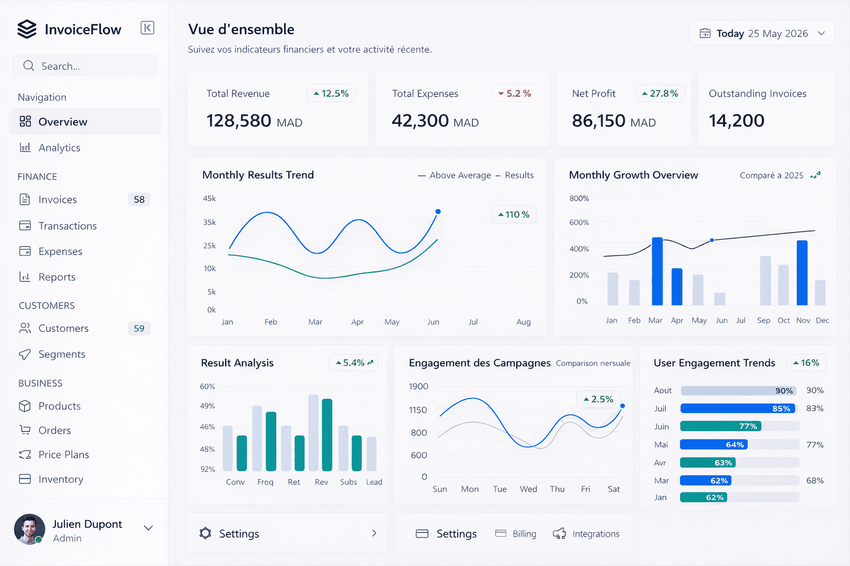Click the Result Analysis 5.4% badge
The height and width of the screenshot is (566, 850).
click(354, 363)
